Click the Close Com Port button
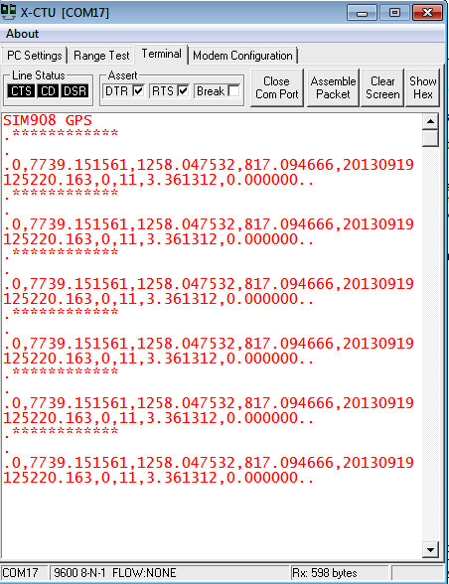The image size is (449, 584). click(x=277, y=87)
